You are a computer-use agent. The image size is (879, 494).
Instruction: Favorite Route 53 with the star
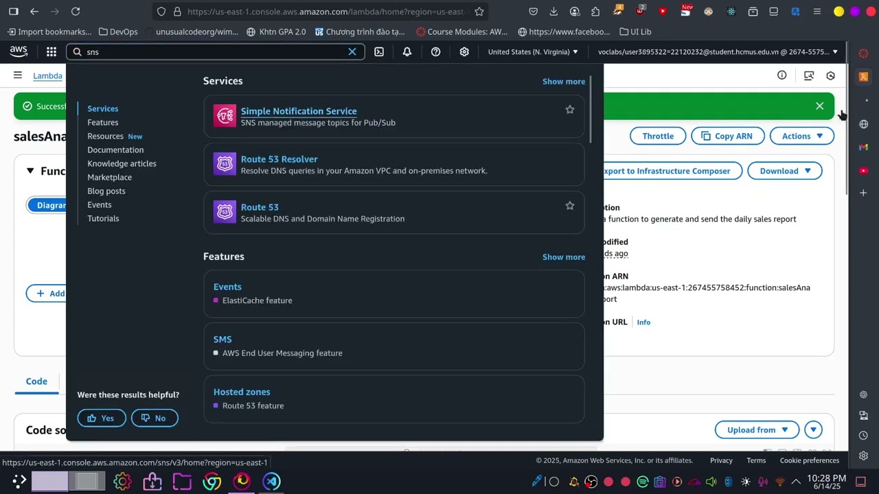point(570,206)
